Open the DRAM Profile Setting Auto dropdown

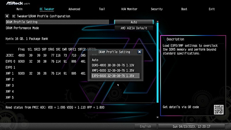coord(134,22)
